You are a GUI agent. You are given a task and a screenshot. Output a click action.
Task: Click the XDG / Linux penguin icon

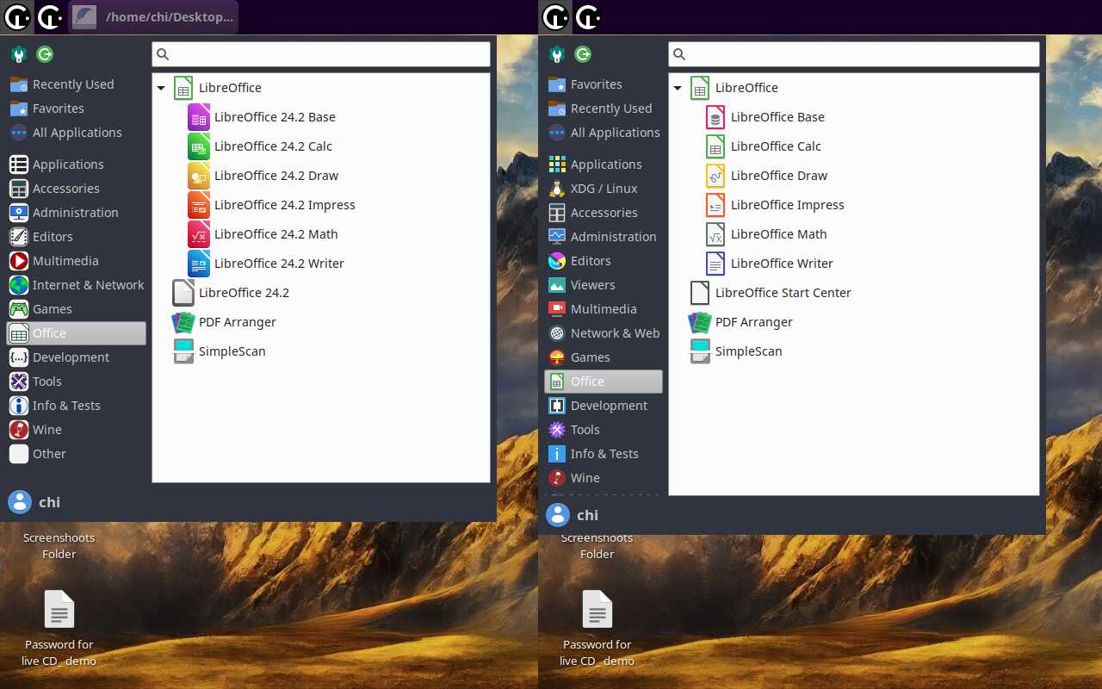tap(557, 189)
